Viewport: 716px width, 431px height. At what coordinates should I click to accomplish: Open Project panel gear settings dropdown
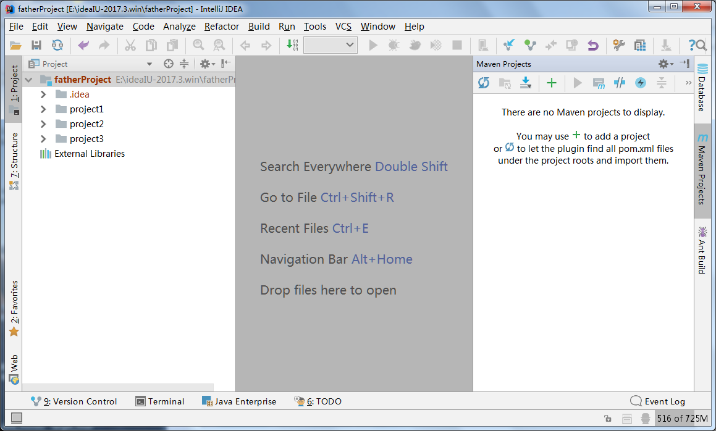pos(208,64)
